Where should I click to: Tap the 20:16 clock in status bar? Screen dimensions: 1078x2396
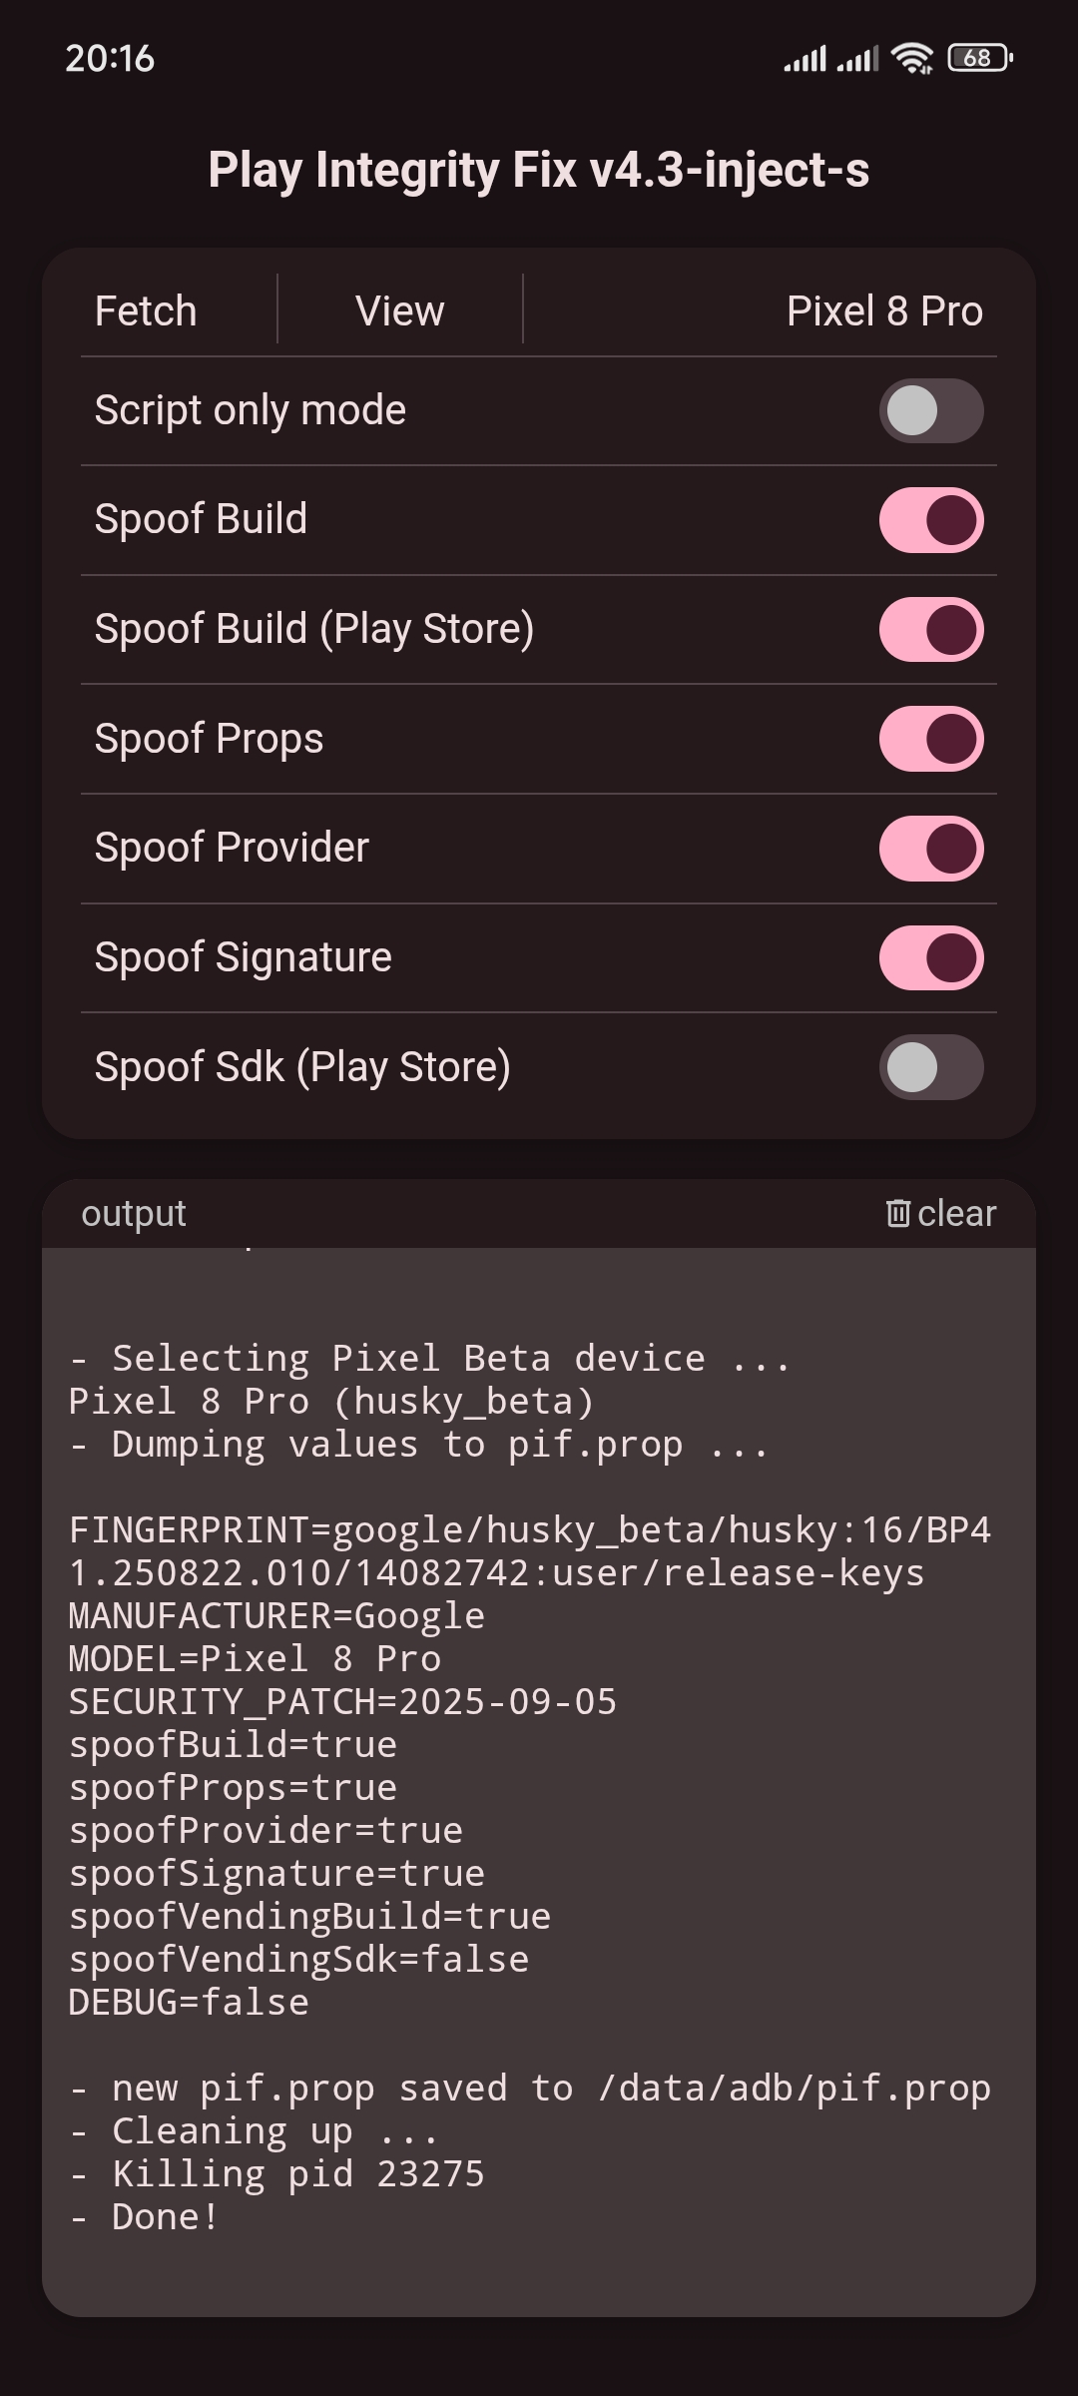coord(110,59)
